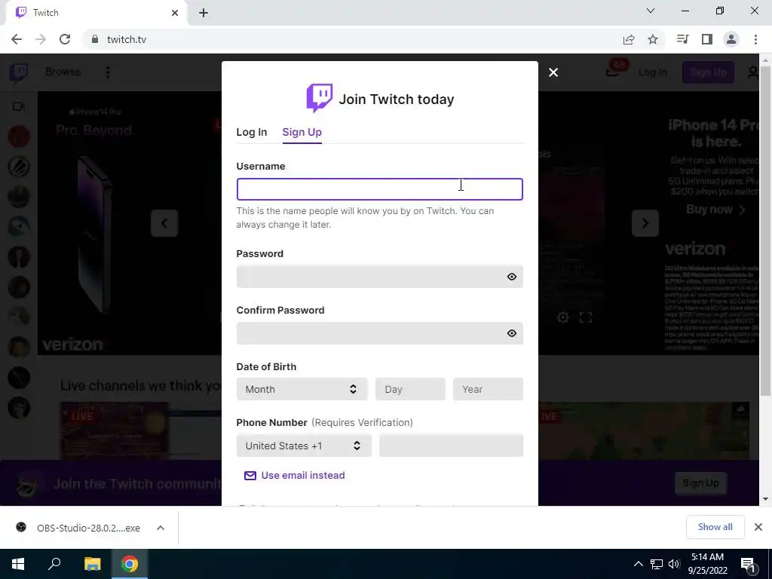This screenshot has height=579, width=772.
Task: Focus the Username input field
Action: coord(380,189)
